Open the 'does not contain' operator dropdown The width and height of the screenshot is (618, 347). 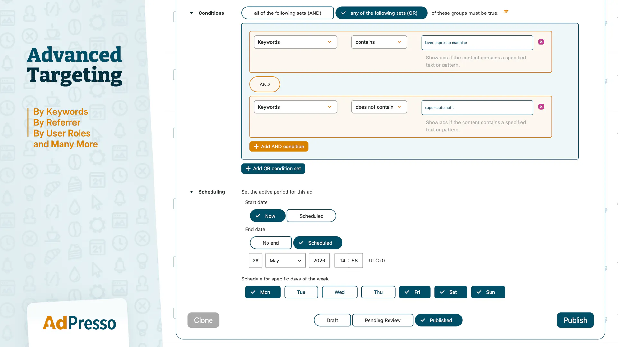(379, 107)
